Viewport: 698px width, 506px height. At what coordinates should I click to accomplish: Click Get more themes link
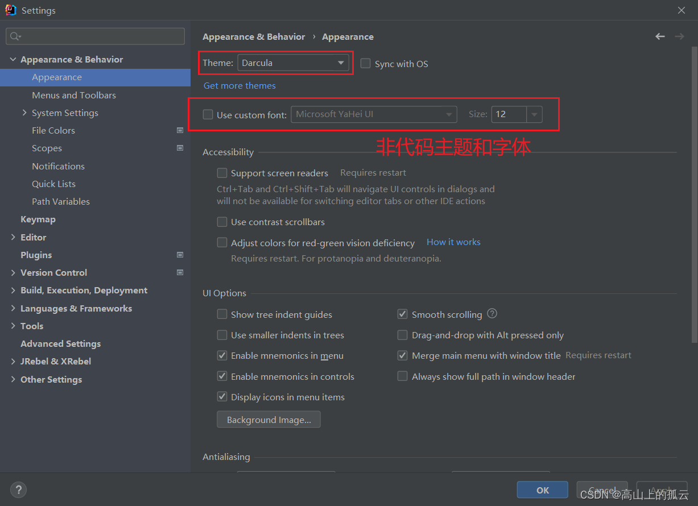239,85
